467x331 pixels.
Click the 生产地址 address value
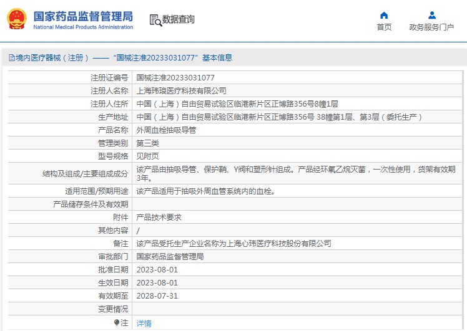coord(279,117)
